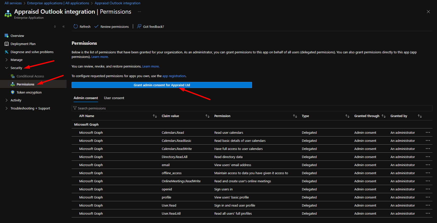Open Conditional Access in sidebar
The image size is (437, 223).
pos(30,76)
